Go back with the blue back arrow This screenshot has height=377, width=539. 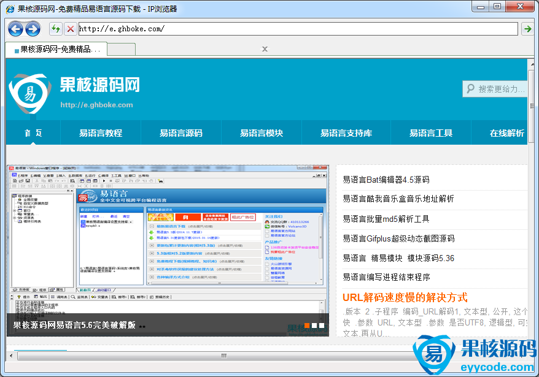click(15, 29)
